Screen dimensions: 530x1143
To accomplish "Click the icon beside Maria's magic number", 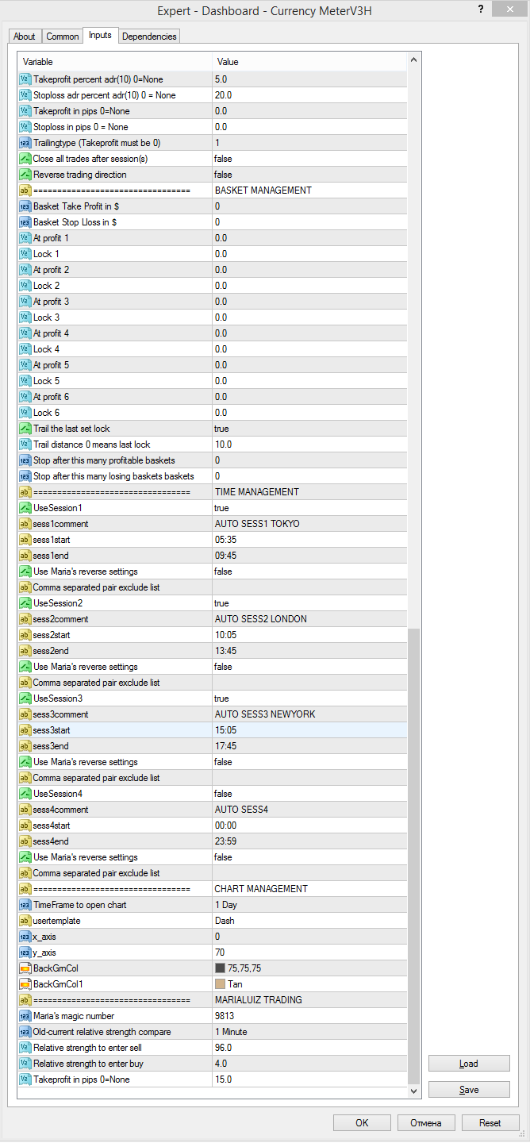I will tap(25, 1016).
